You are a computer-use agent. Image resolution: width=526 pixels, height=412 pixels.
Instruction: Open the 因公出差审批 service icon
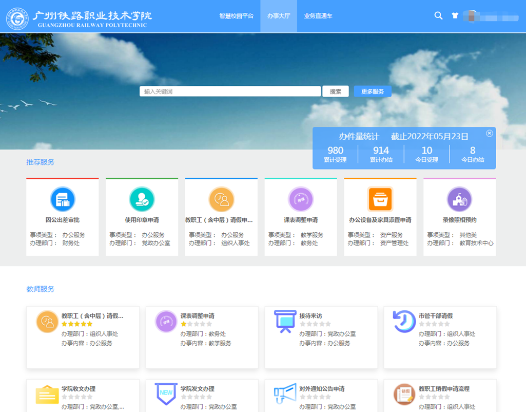63,199
